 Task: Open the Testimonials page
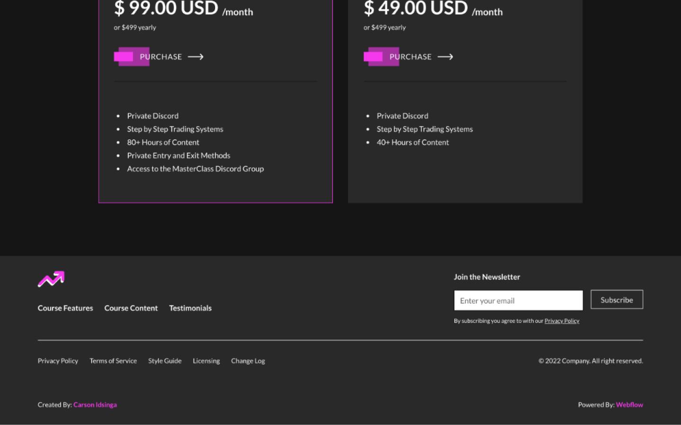coord(190,308)
